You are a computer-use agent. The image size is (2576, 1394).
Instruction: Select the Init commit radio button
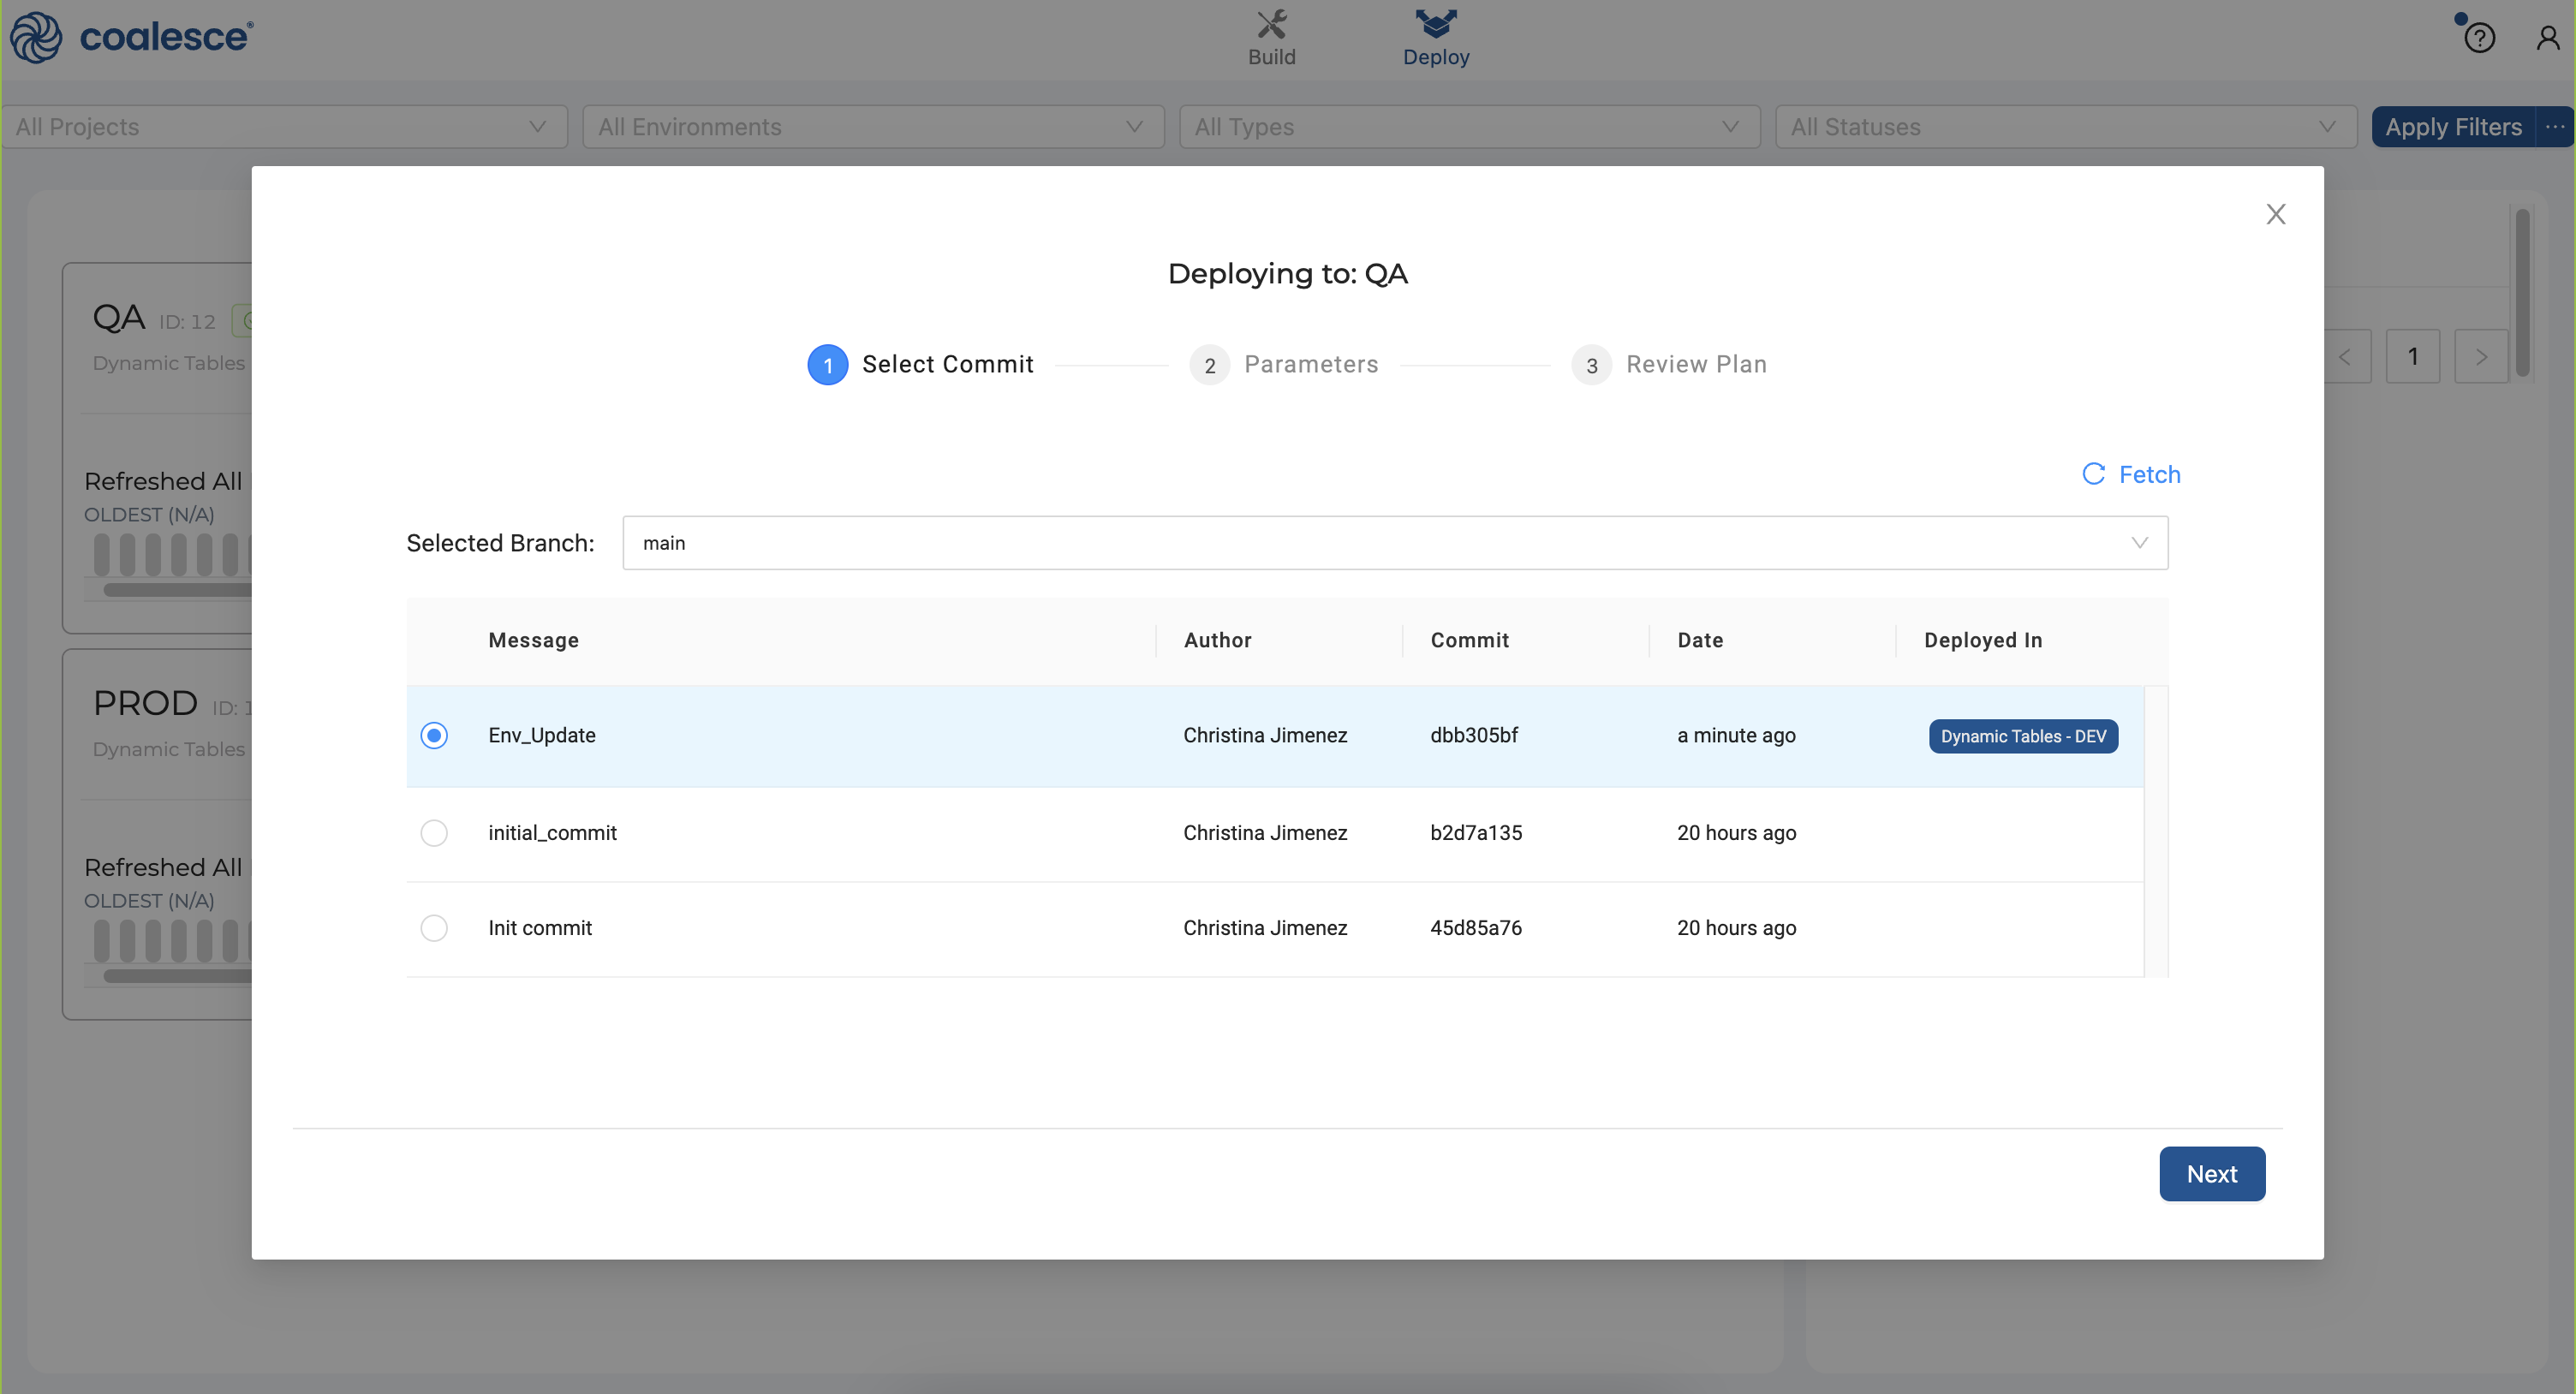pyautogui.click(x=434, y=928)
